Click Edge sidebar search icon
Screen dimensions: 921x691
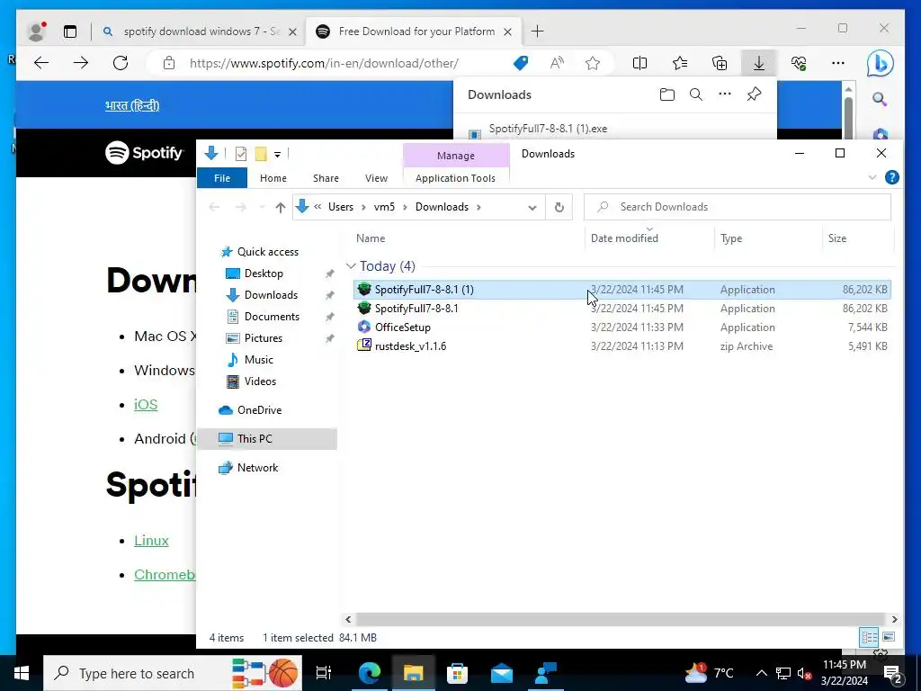point(880,99)
